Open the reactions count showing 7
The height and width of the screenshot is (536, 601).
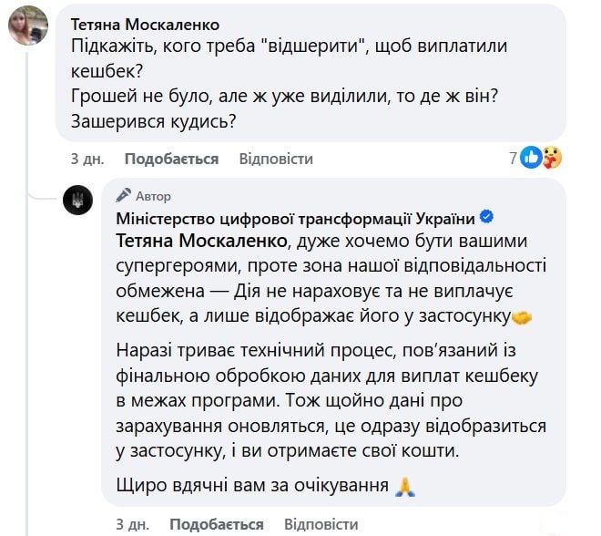(513, 159)
